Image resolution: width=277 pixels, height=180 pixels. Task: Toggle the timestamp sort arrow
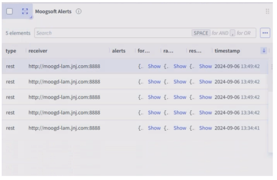(264, 51)
